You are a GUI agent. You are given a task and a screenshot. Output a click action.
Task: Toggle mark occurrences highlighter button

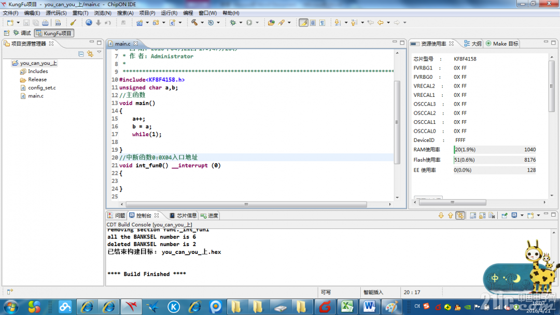303,22
